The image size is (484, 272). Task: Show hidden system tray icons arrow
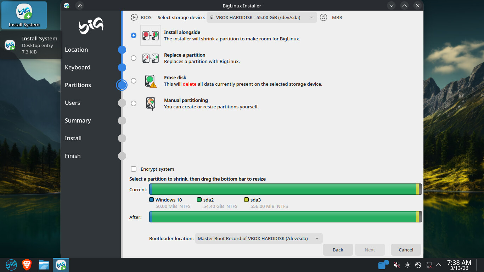[x=439, y=265]
